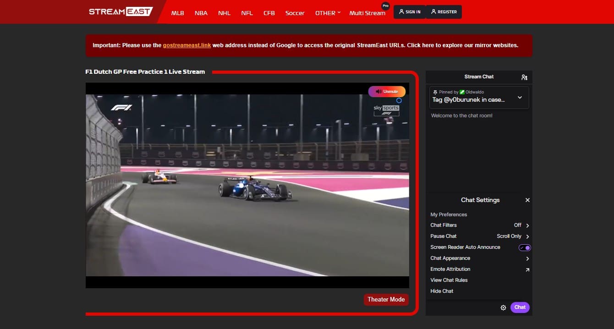This screenshot has width=614, height=329.
Task: Select the CFB menu item
Action: [x=269, y=13]
